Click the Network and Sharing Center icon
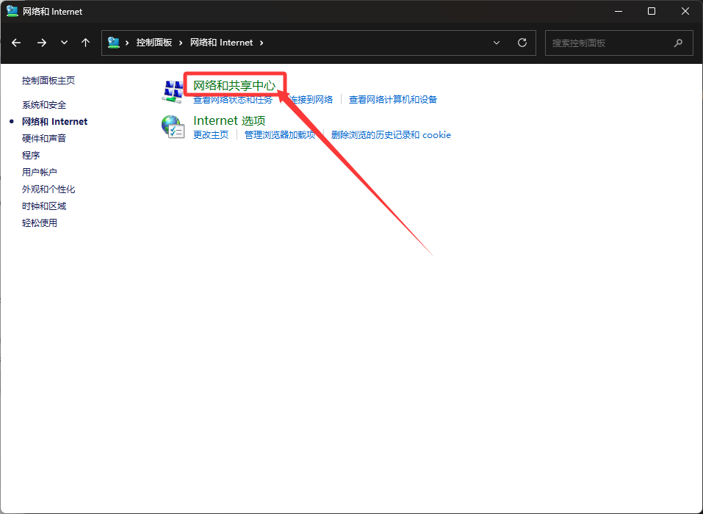Image resolution: width=703 pixels, height=514 pixels. [173, 91]
